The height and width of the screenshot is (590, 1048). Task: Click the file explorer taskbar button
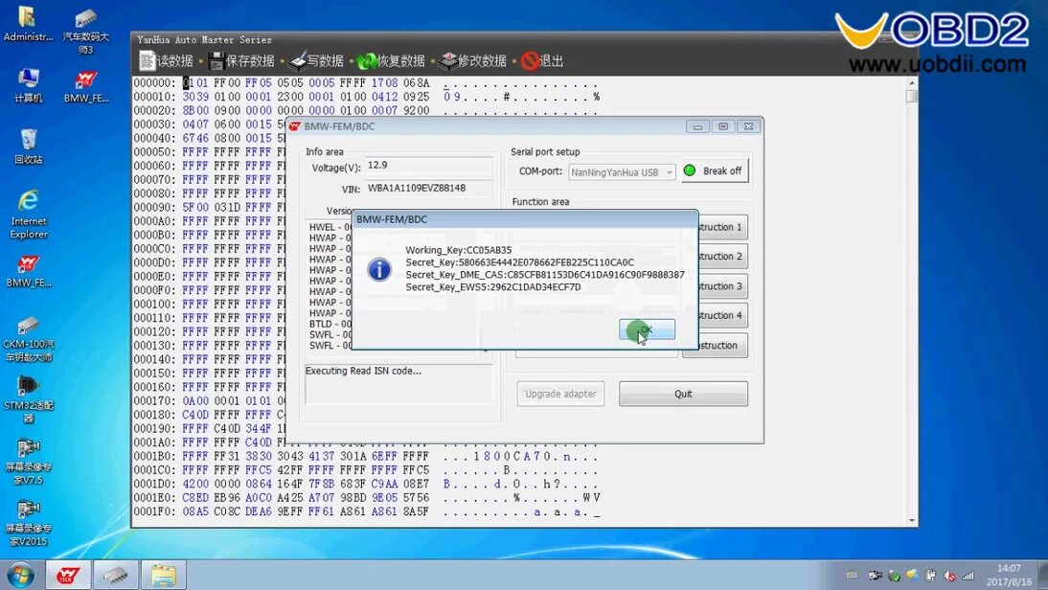click(x=163, y=575)
